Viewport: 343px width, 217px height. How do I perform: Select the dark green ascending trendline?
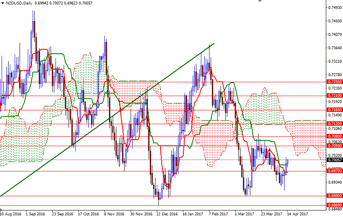click(x=107, y=120)
